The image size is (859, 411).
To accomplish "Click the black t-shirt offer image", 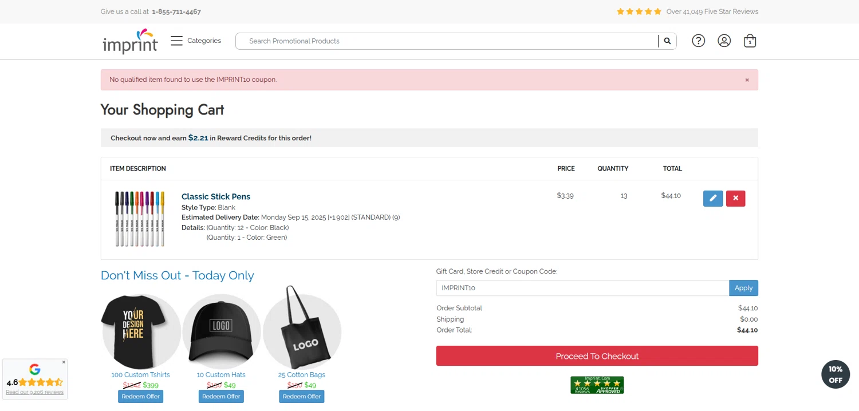I will pyautogui.click(x=141, y=332).
